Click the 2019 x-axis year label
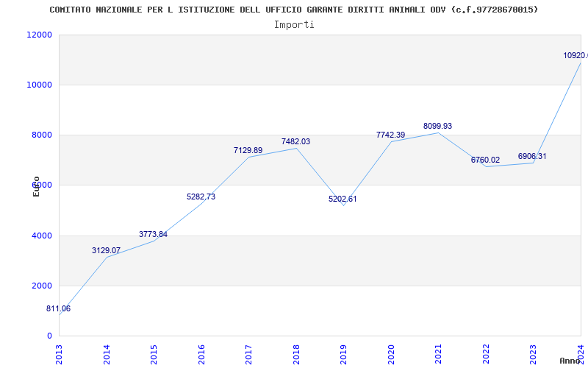This screenshot has height=368, width=588. coord(343,354)
